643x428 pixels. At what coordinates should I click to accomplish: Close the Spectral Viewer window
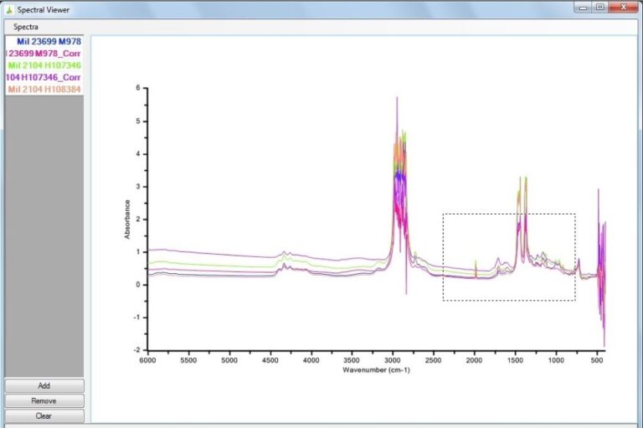pyautogui.click(x=624, y=7)
